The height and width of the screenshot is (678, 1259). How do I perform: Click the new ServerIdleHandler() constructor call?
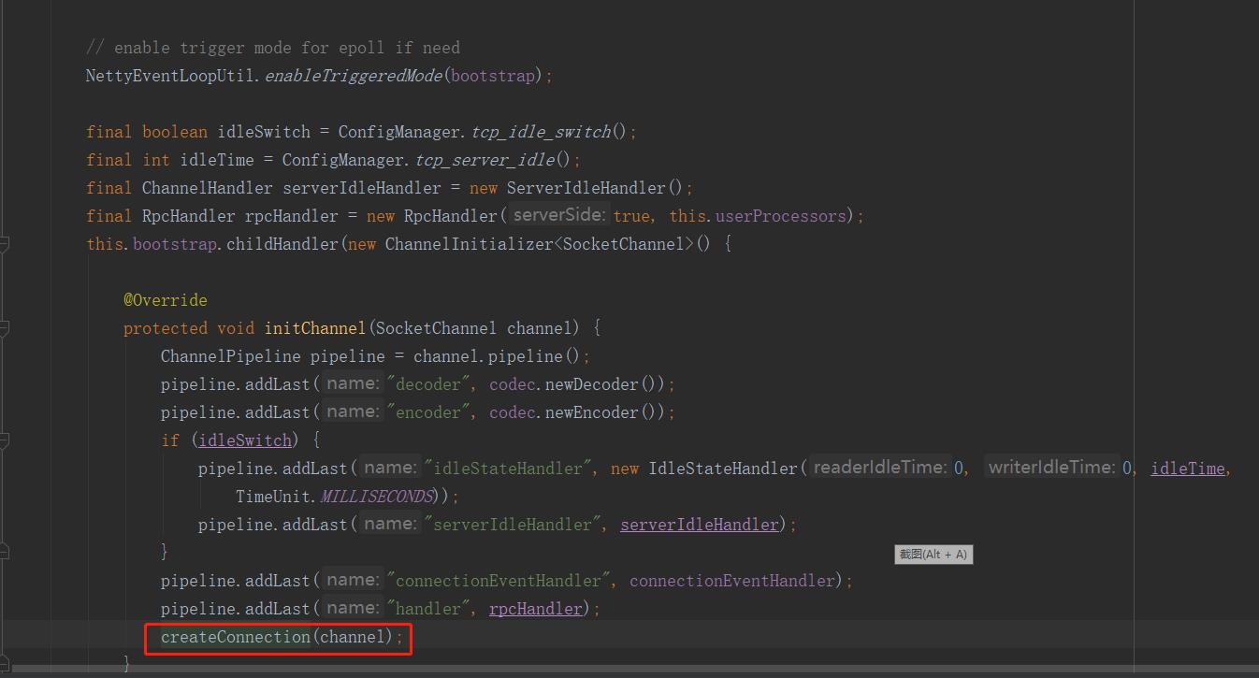577,188
